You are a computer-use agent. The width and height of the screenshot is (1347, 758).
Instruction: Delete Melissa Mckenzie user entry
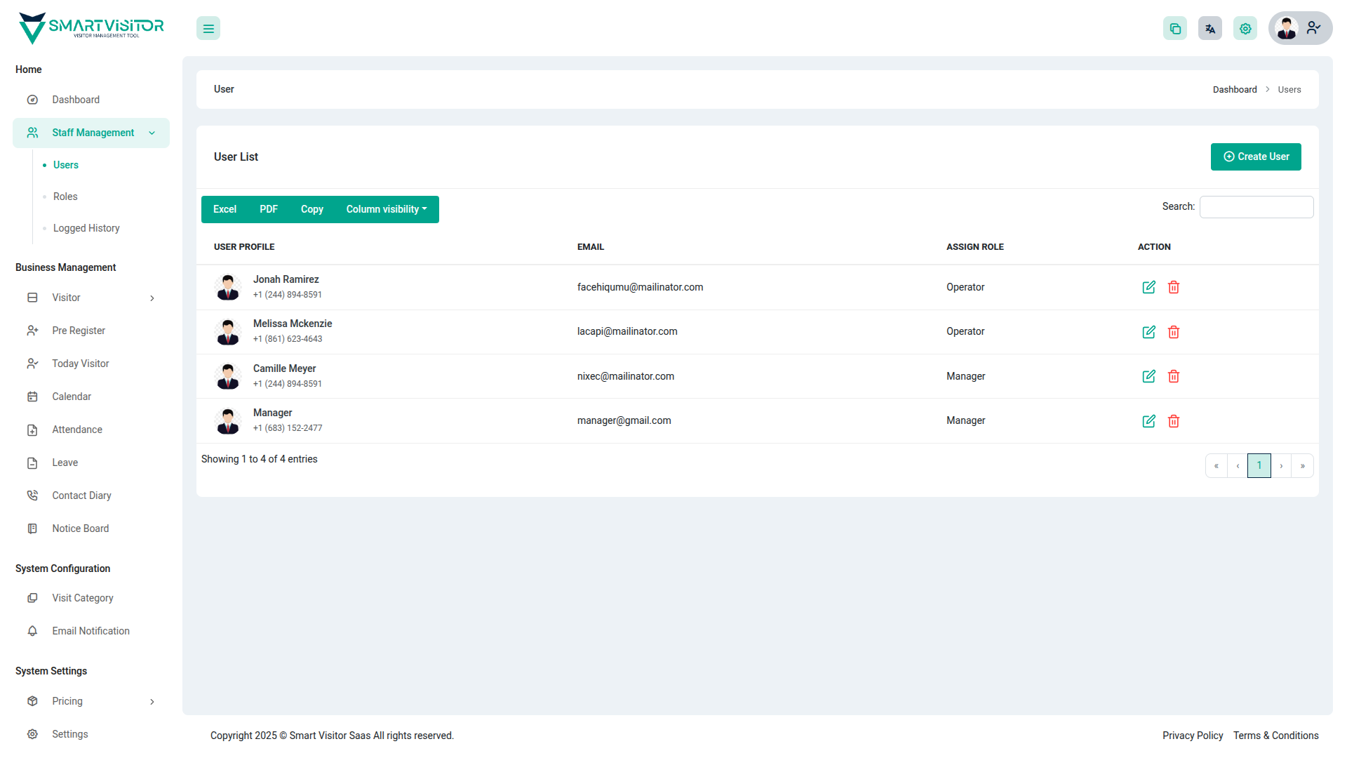pos(1174,332)
